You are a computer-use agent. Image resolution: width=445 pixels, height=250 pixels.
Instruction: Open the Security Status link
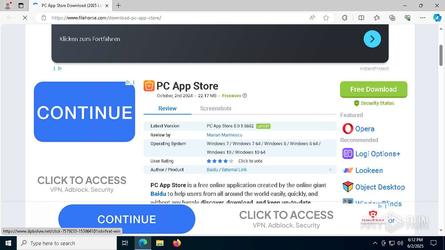377,103
